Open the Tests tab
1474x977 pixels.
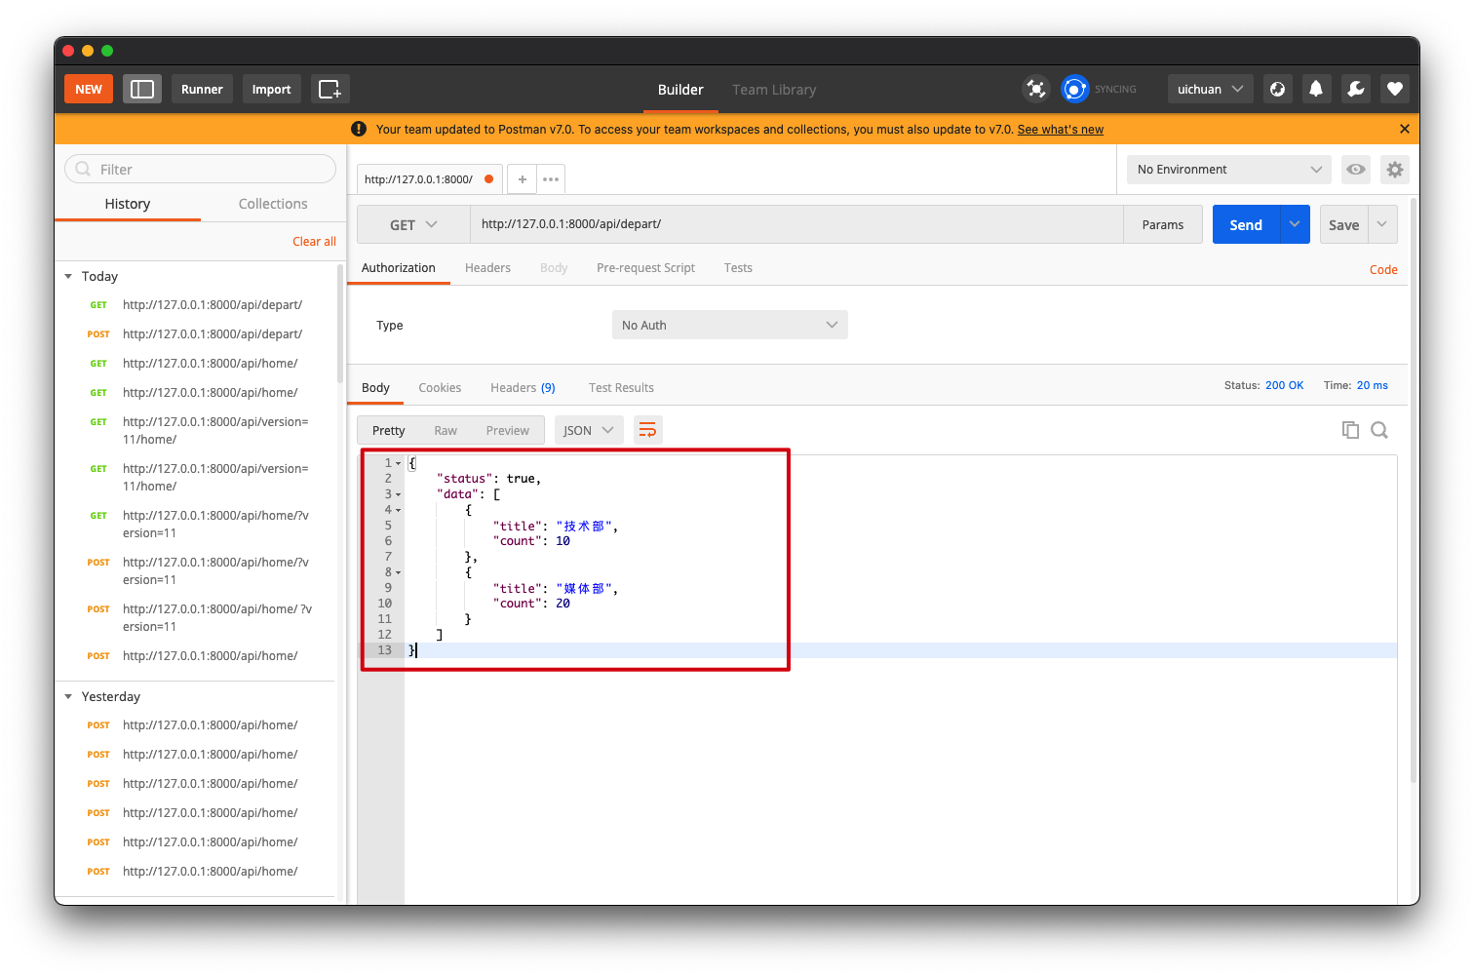coord(738,268)
